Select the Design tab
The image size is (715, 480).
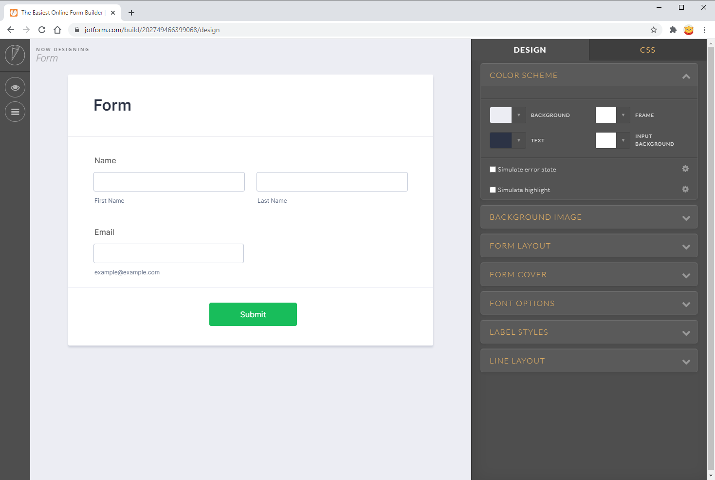(530, 50)
